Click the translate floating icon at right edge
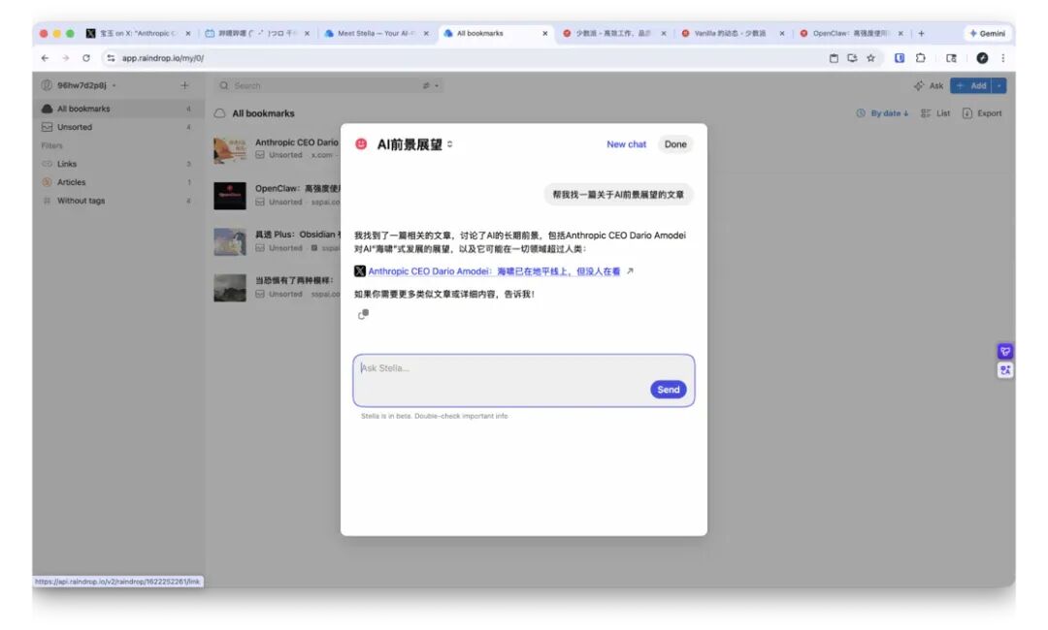This screenshot has width=1048, height=630. point(1004,369)
